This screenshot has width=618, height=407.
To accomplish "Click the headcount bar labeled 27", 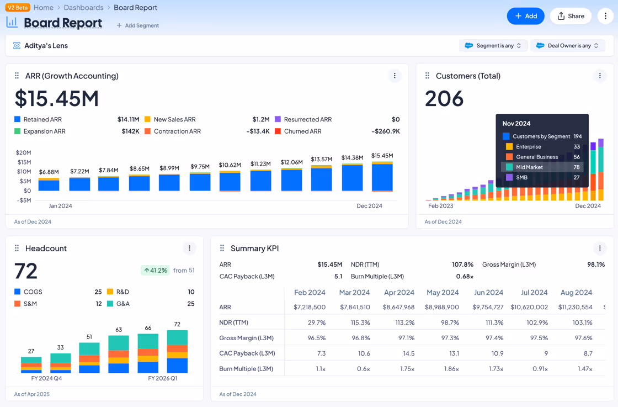I will pos(31,365).
